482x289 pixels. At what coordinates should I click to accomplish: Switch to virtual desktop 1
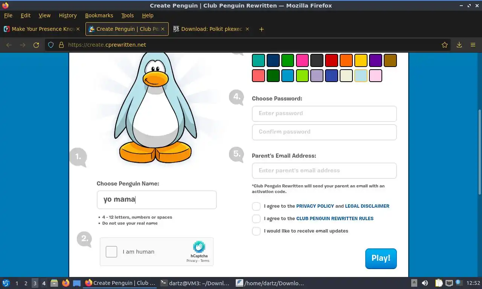(x=17, y=283)
